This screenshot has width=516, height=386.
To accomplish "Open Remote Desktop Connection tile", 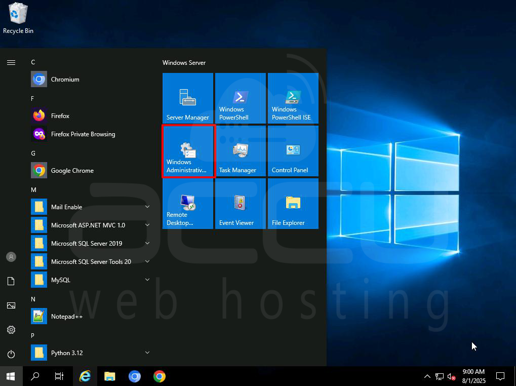I will [187, 203].
